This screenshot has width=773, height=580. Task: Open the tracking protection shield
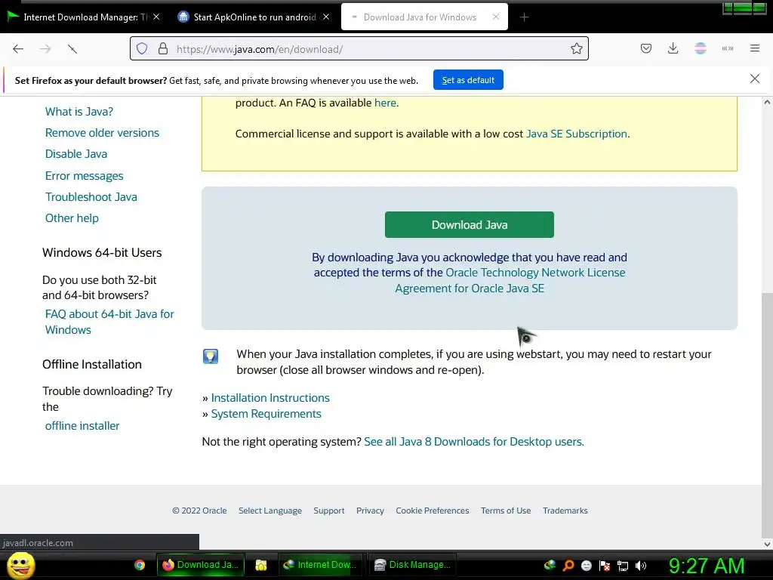pos(142,49)
